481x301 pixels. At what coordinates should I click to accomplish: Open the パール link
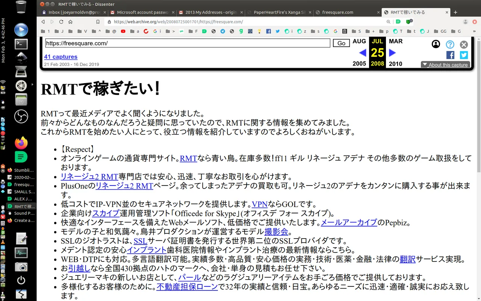[x=189, y=278]
